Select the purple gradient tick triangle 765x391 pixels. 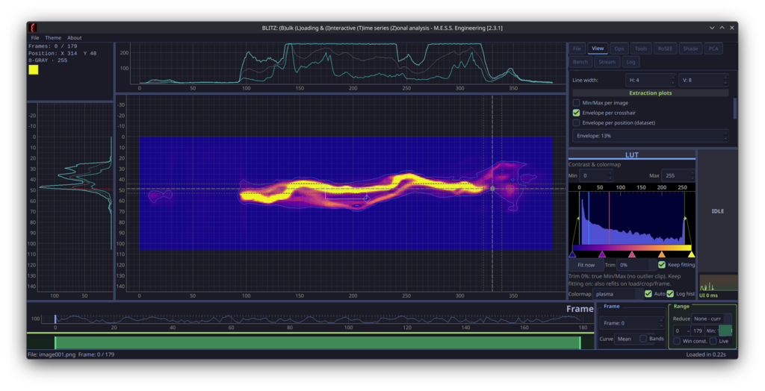click(x=602, y=254)
